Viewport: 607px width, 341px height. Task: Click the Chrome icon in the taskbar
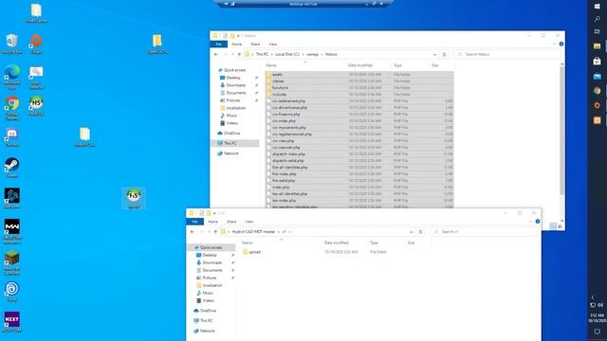point(597,91)
